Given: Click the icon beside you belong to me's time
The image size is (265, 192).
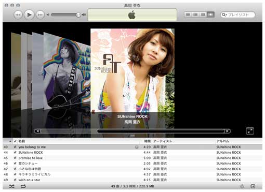Looking at the screenshot, I should 137,147.
